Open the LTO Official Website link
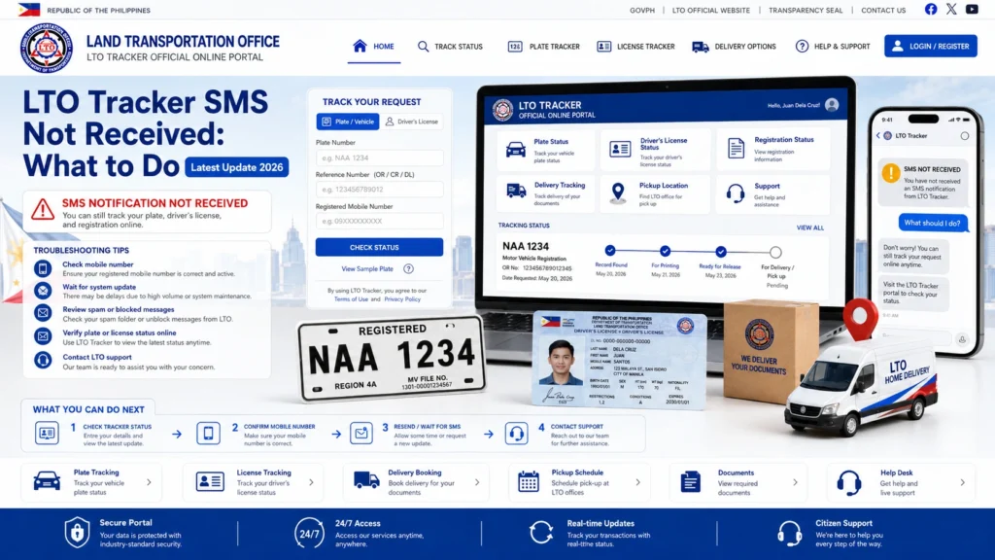 point(710,10)
